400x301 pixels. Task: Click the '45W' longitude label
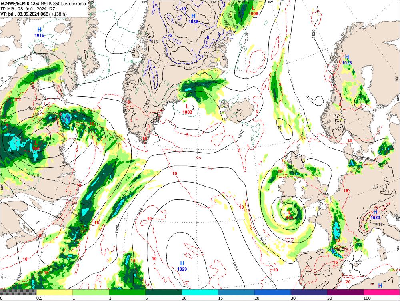[x=182, y=2]
